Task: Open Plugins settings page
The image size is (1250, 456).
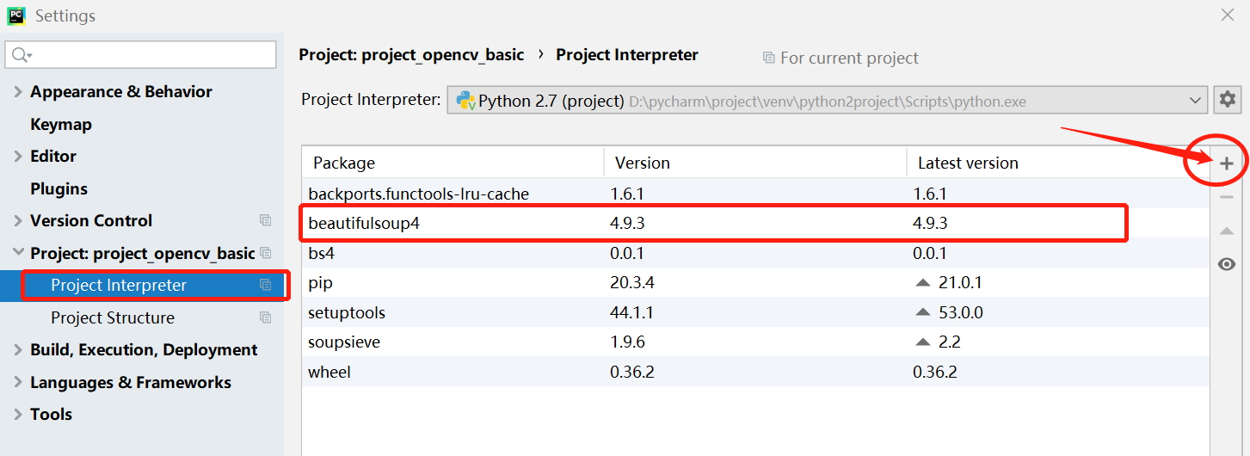Action: [58, 189]
